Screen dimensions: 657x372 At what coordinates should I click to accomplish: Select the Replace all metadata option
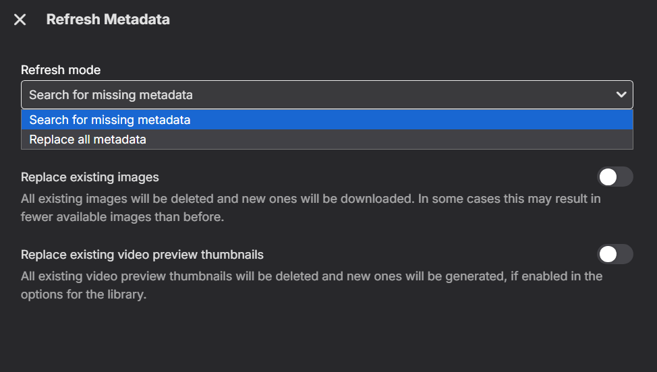point(327,139)
